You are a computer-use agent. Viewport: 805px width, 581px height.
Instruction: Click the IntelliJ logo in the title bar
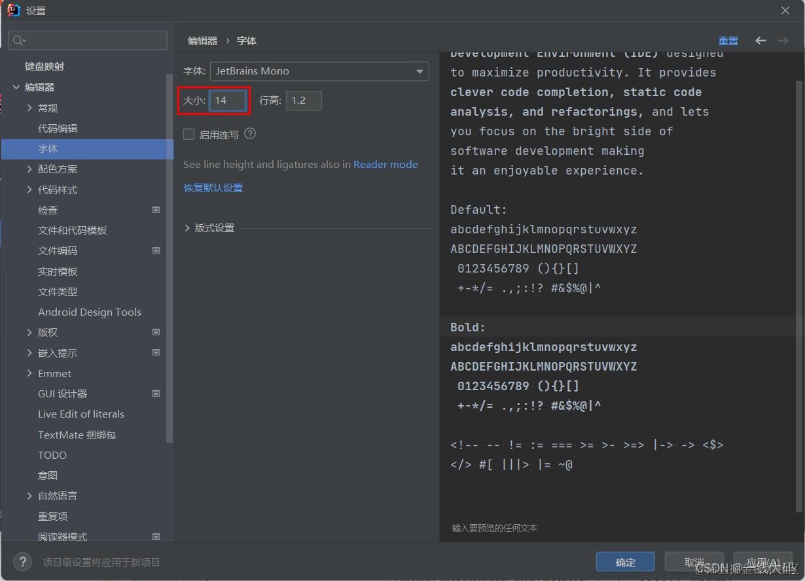point(13,10)
